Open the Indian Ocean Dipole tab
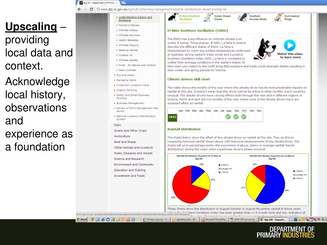 [x=222, y=18]
